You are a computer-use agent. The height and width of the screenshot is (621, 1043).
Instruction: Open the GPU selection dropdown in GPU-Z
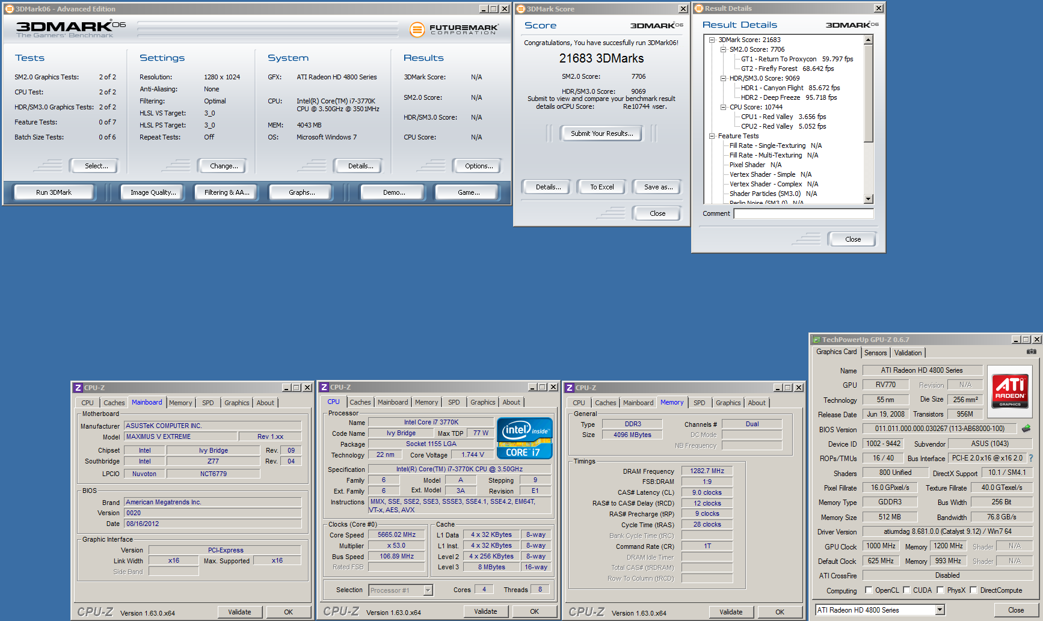point(940,610)
